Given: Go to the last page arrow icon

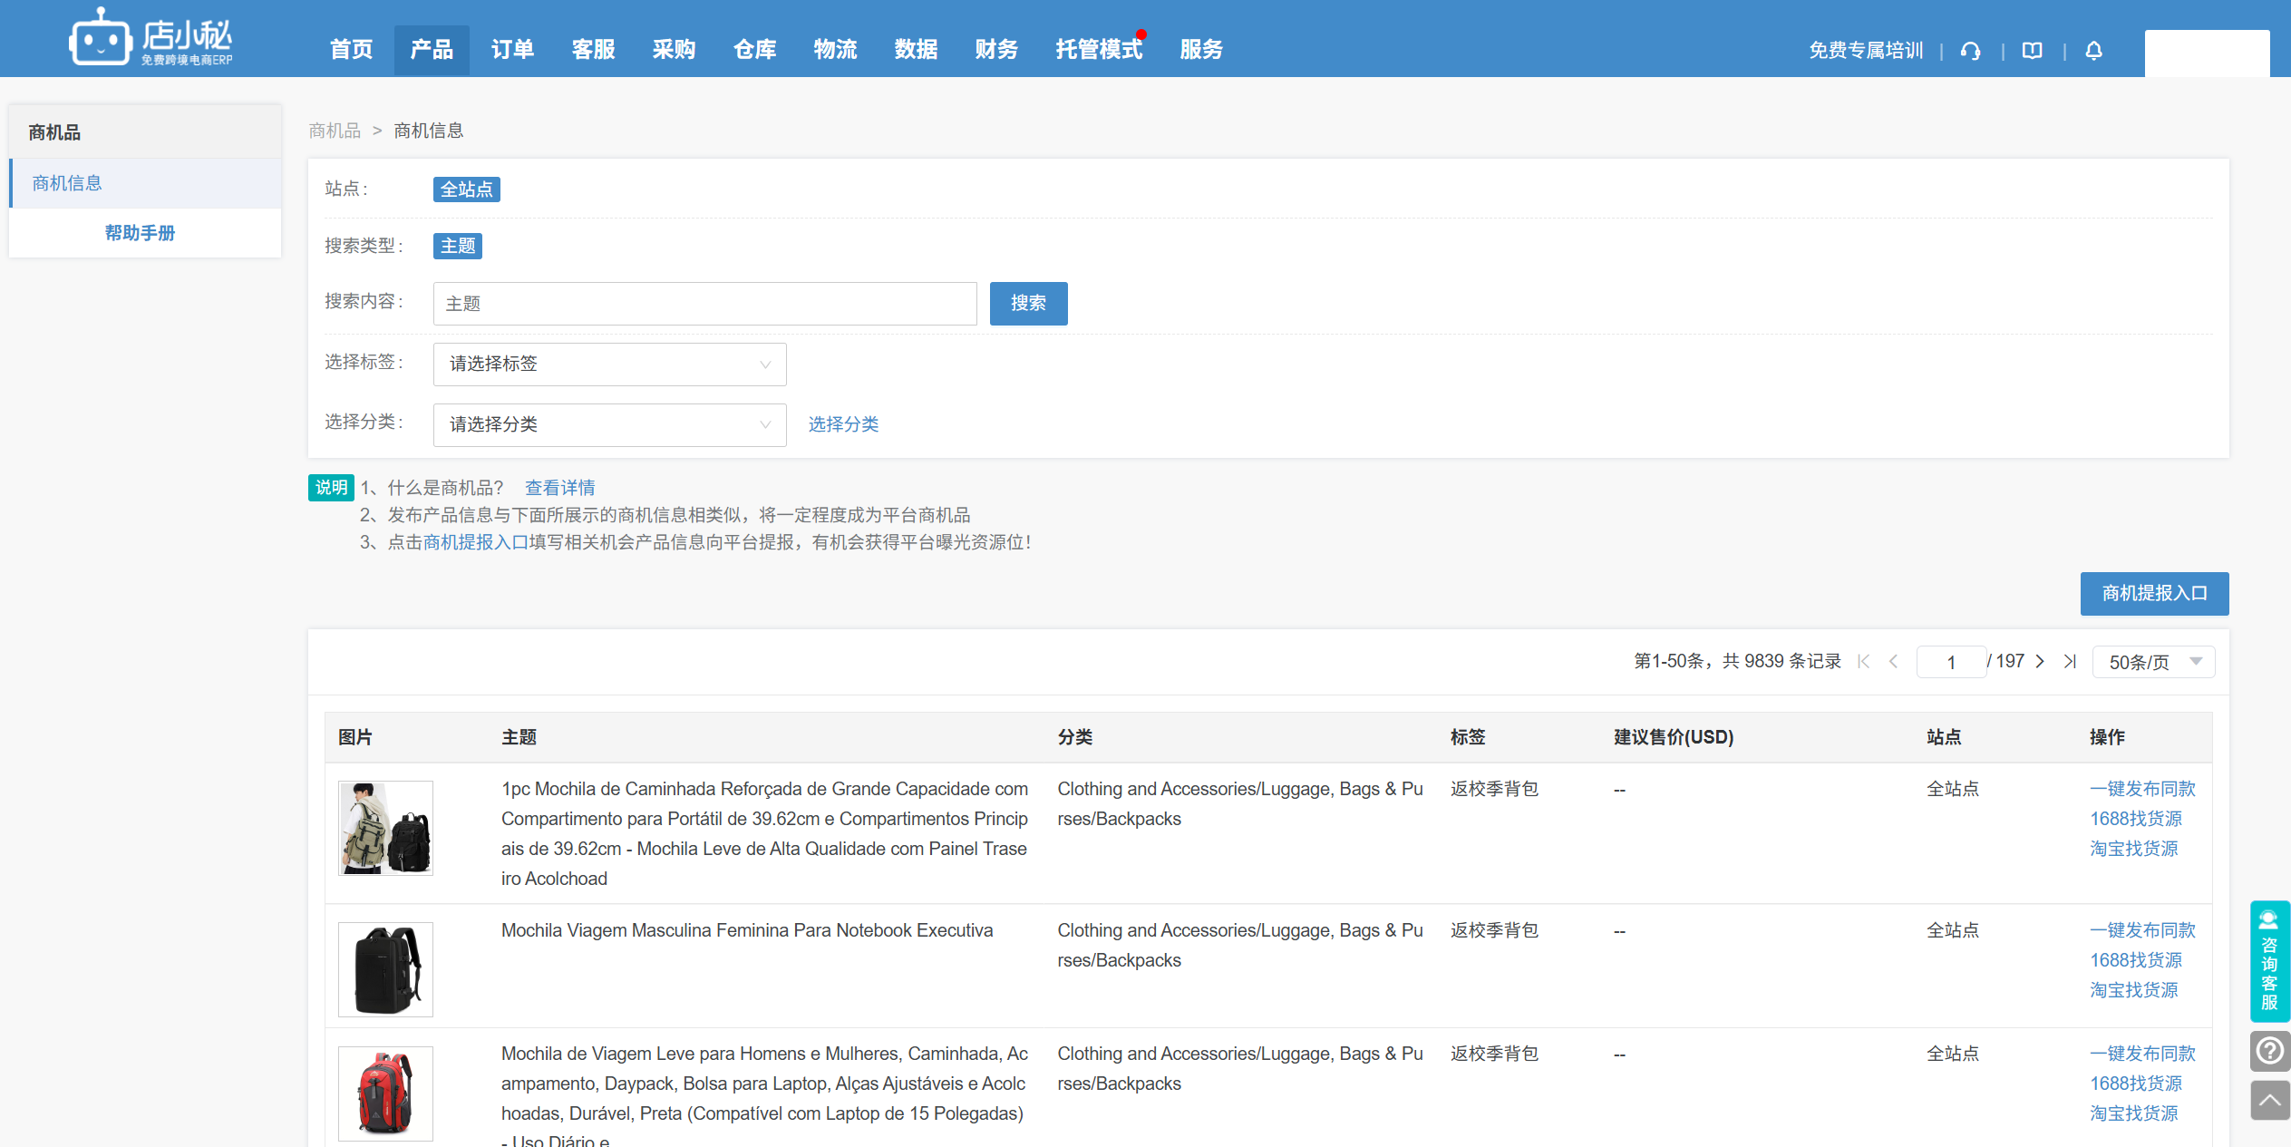Looking at the screenshot, I should 2070,662.
